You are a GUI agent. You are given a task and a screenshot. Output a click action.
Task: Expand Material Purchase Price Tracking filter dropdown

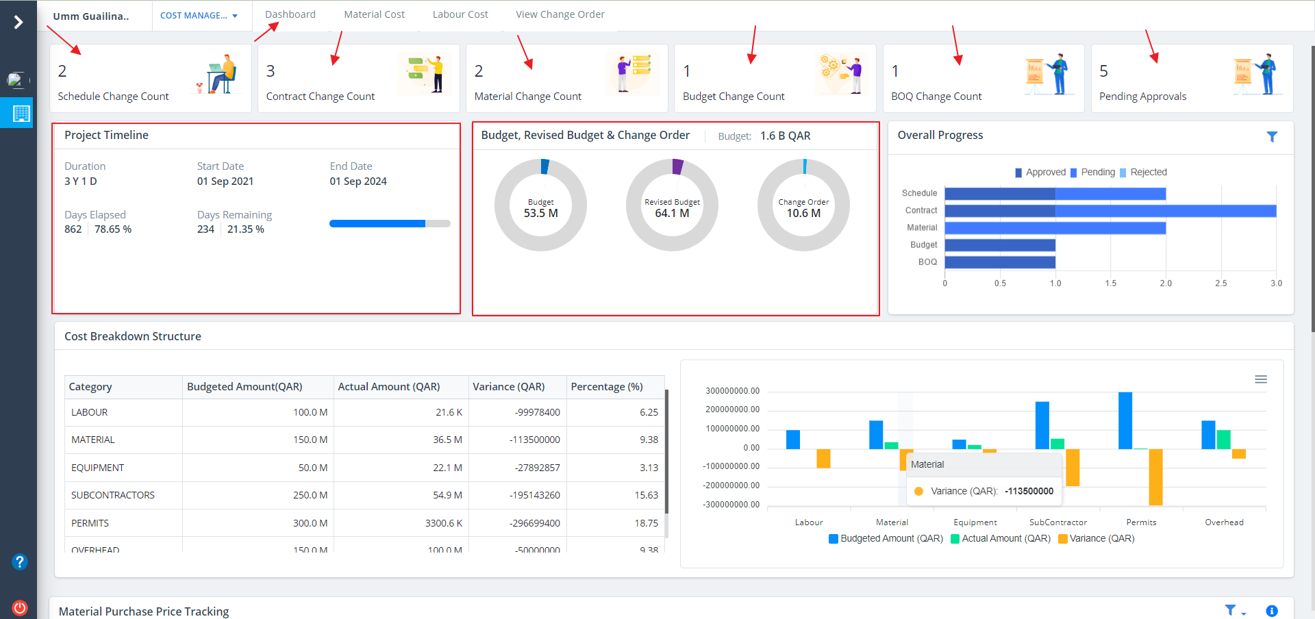click(1234, 611)
